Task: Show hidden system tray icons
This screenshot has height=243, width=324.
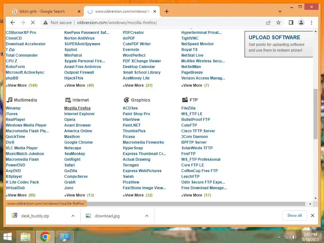Action: point(279,237)
